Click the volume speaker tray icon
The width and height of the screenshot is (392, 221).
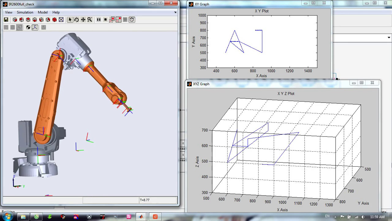tap(363, 217)
